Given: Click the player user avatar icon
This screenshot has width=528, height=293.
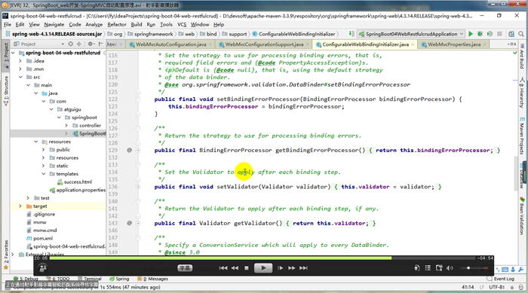Looking at the screenshot, I should (43, 268).
